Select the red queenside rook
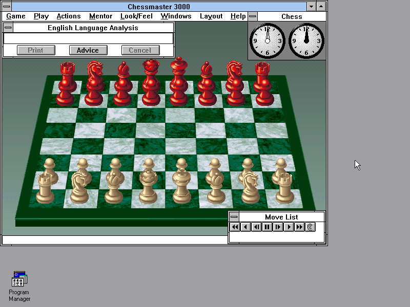This screenshot has width=410, height=307. 68,72
